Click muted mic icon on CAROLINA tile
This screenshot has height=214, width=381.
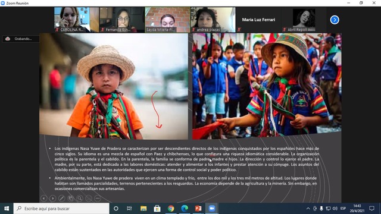click(x=57, y=30)
